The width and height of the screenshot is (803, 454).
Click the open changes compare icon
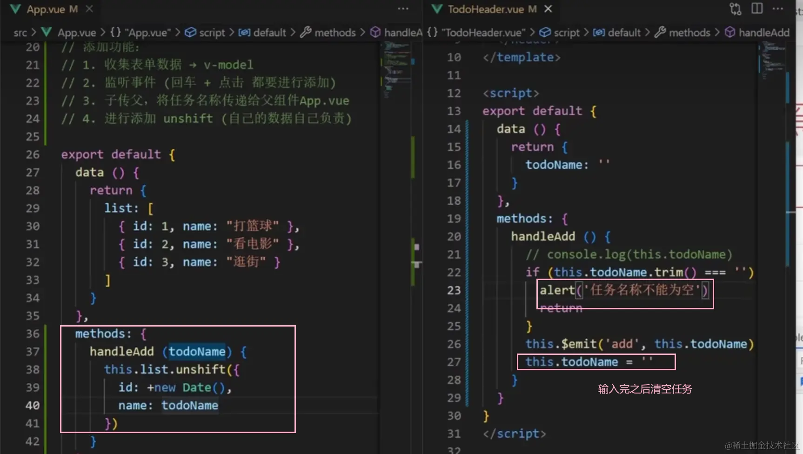(736, 9)
